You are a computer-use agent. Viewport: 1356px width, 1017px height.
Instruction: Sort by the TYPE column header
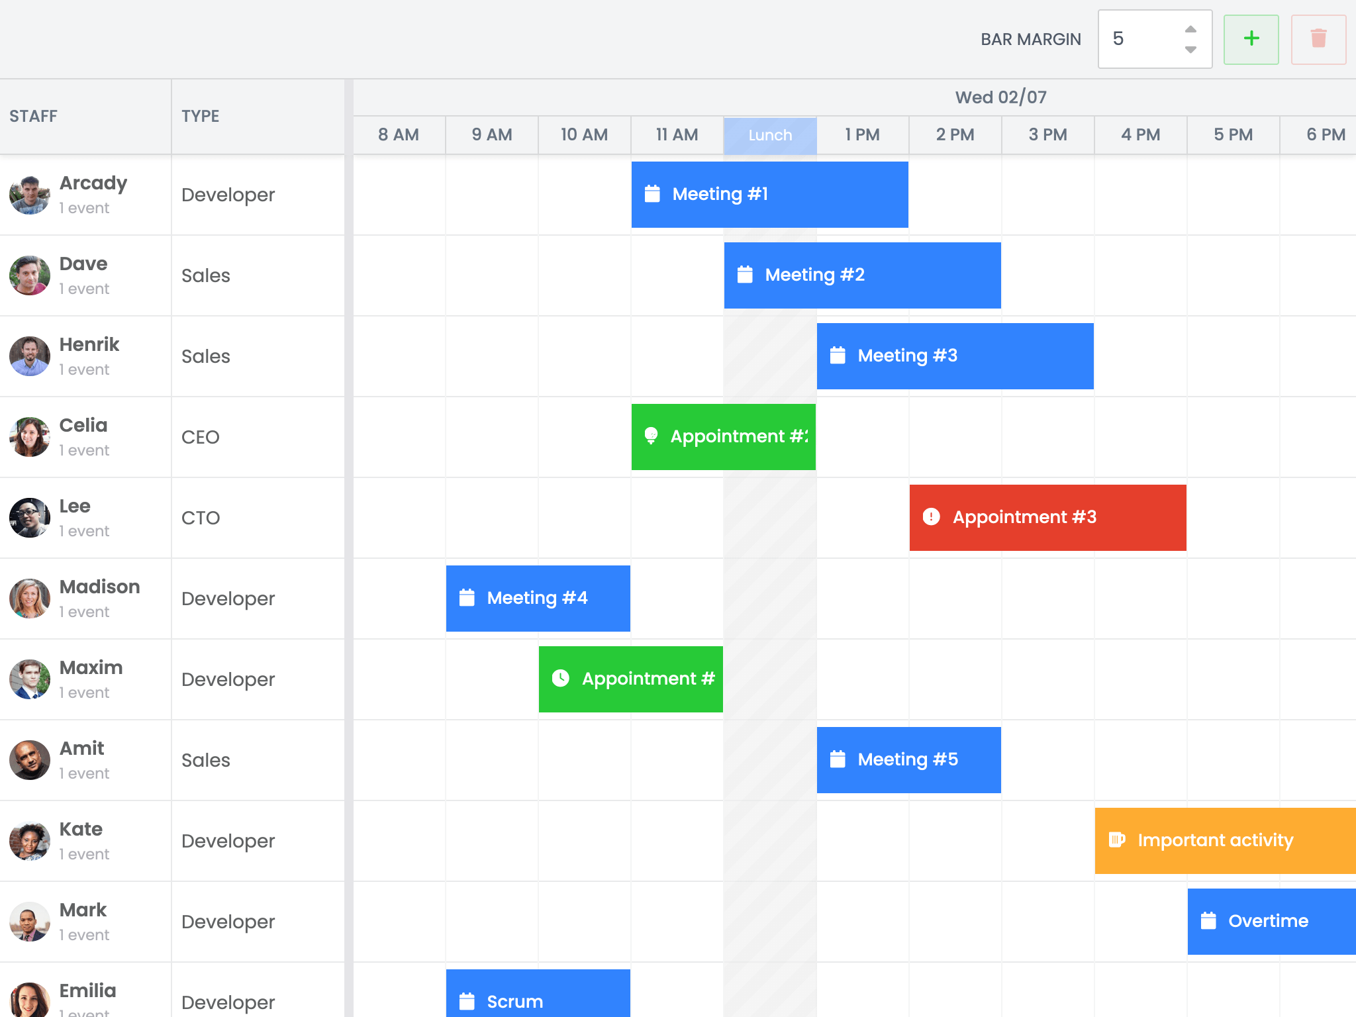click(x=200, y=117)
